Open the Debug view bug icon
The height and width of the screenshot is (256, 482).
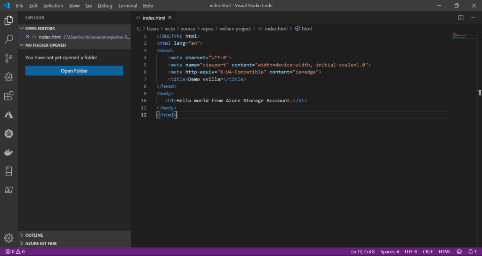[x=8, y=77]
